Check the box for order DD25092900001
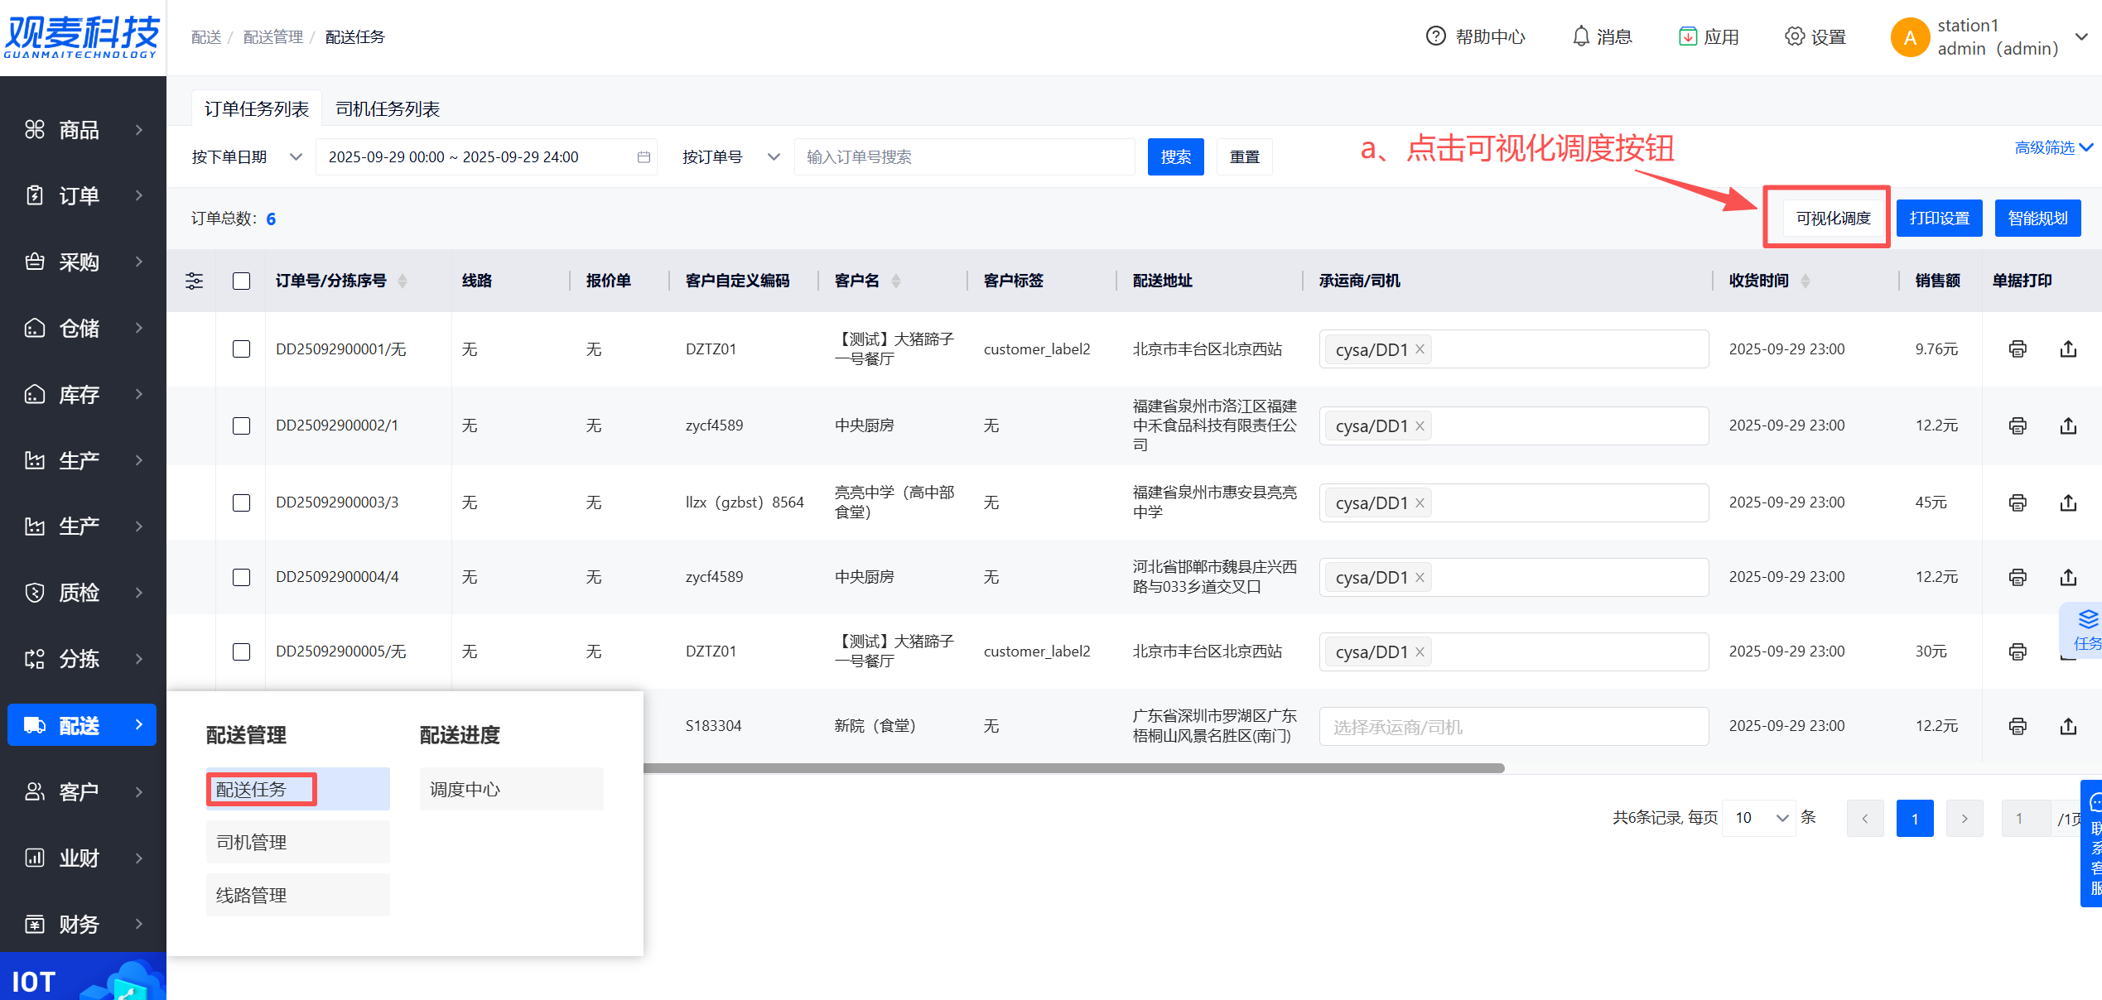This screenshot has height=1000, width=2102. pos(241,349)
